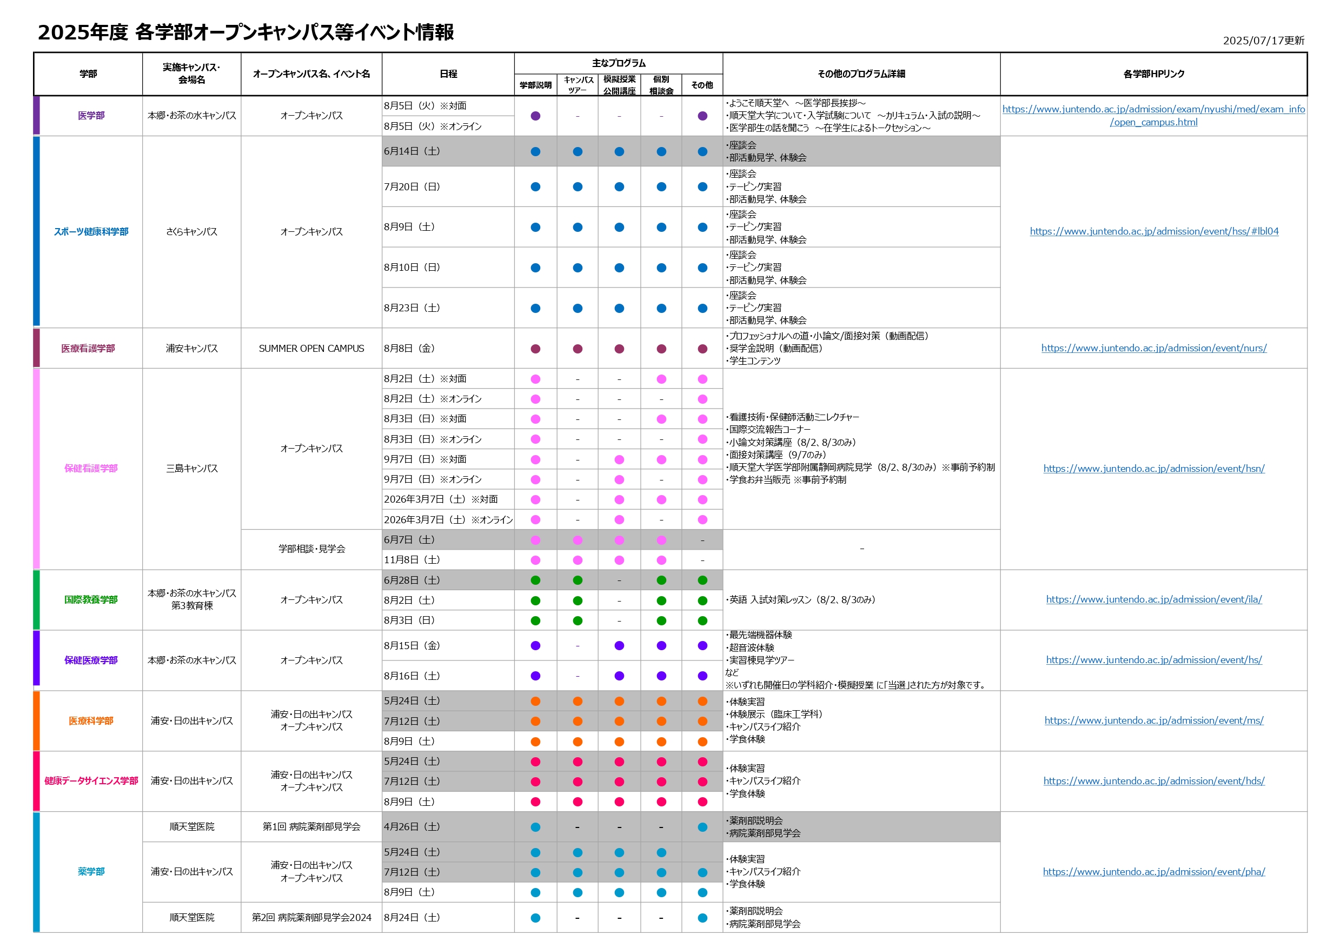
Task: Open the 保健医療学部 hs event link
Action: (1154, 659)
